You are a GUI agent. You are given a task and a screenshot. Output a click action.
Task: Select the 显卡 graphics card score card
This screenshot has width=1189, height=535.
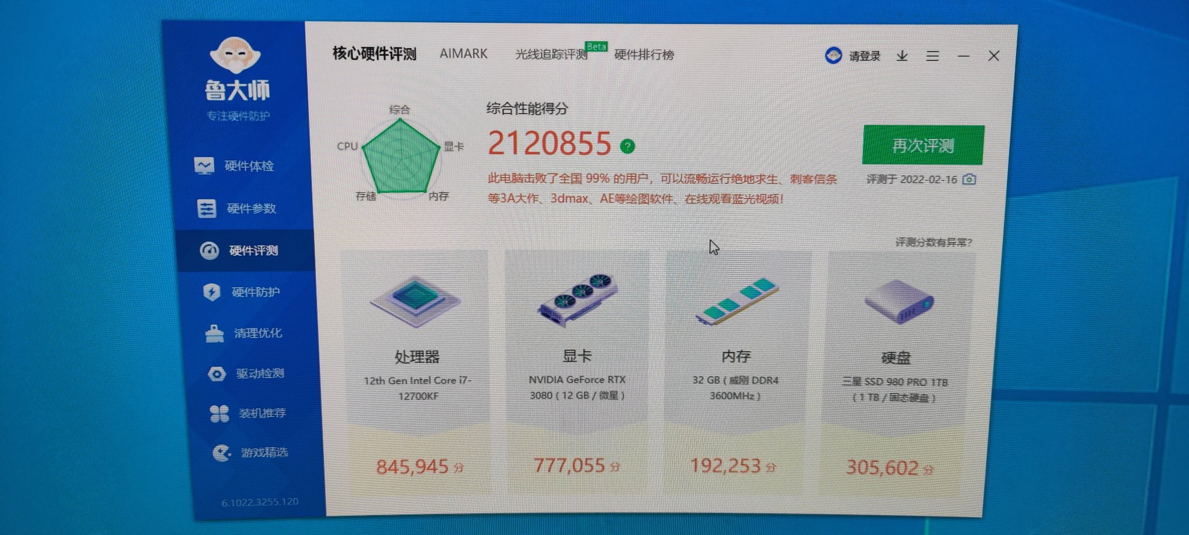click(577, 373)
